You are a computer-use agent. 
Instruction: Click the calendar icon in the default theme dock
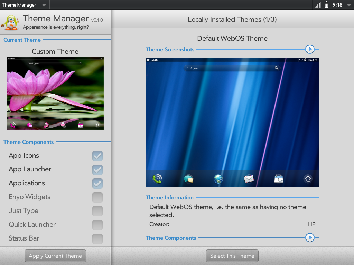pyautogui.click(x=278, y=179)
